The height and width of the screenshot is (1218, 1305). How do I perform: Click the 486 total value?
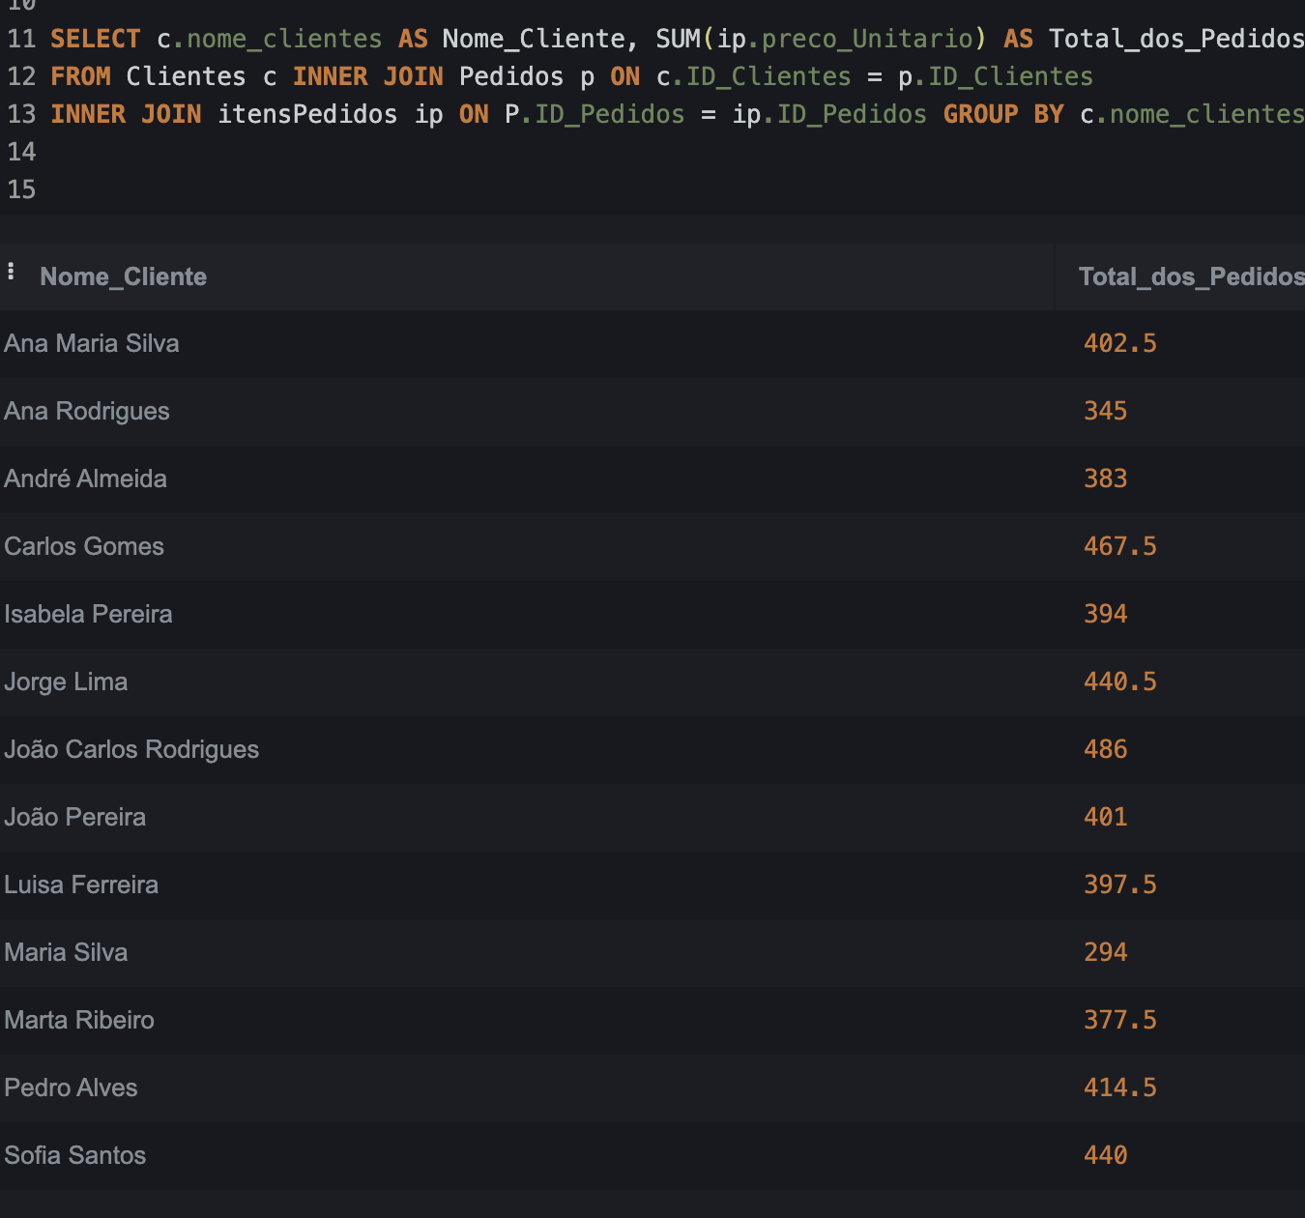pos(1105,749)
